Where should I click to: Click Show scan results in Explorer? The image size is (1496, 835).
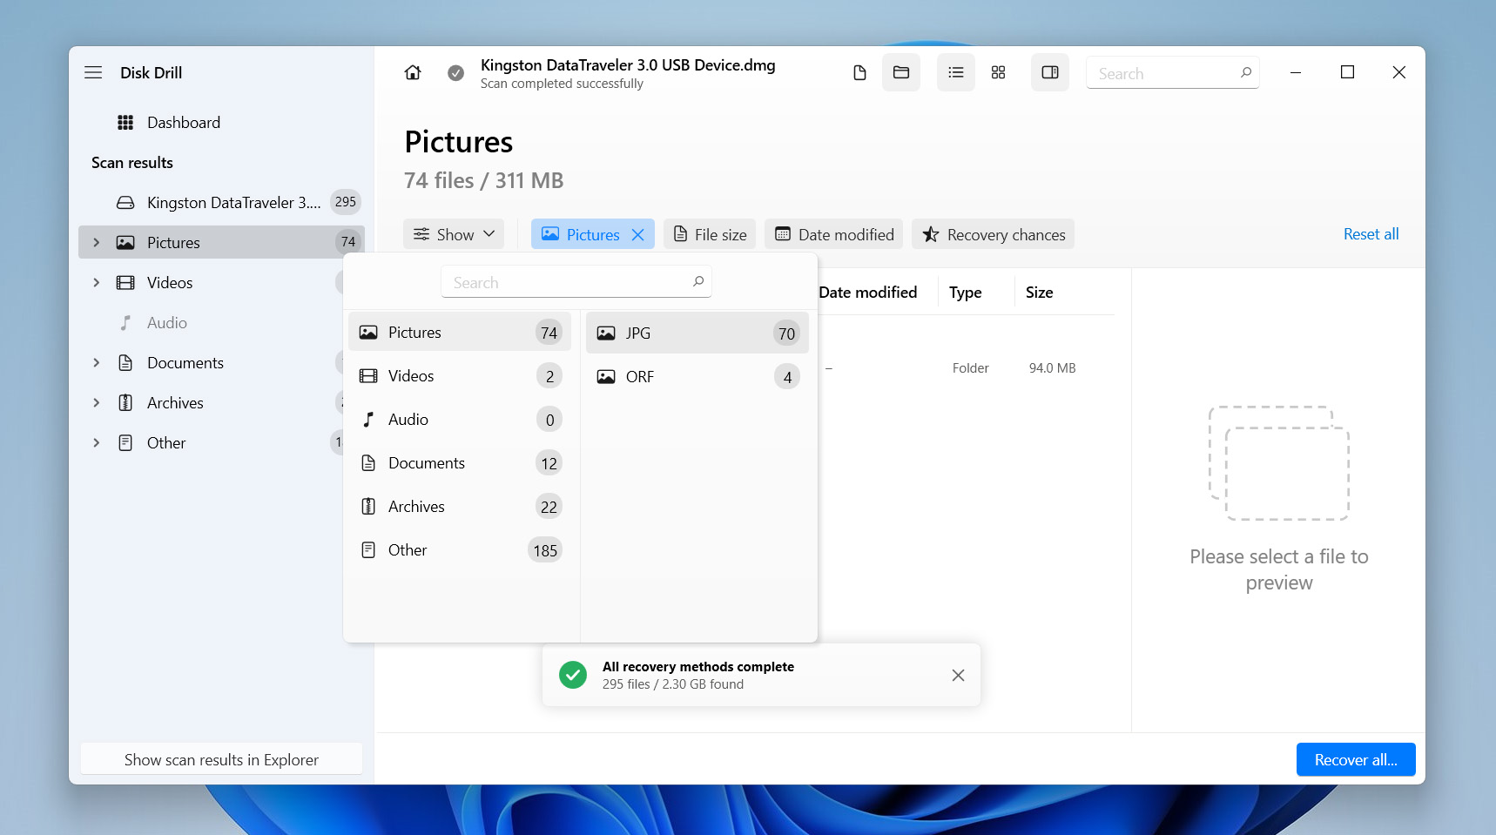click(x=221, y=759)
